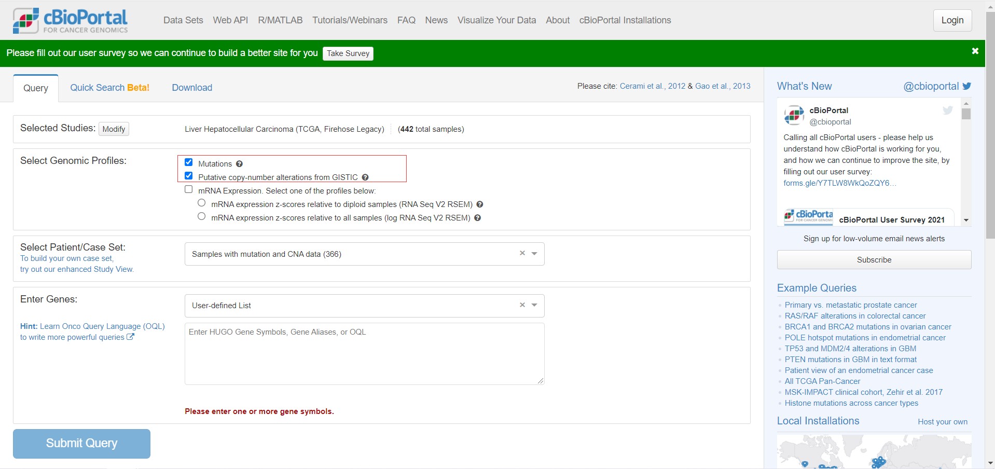Click the gene symbols text area
Screen dimensions: 995x469
365,354
